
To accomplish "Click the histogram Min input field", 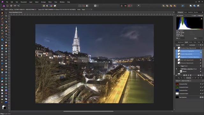I will tap(182, 38).
